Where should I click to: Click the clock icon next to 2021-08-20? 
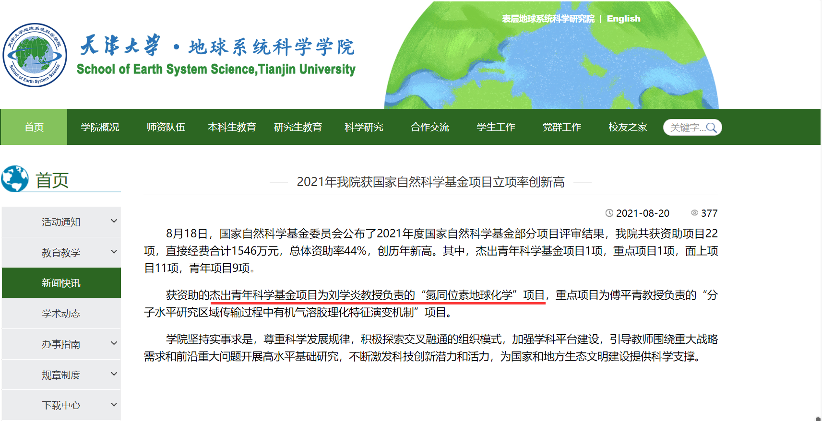pyautogui.click(x=609, y=213)
